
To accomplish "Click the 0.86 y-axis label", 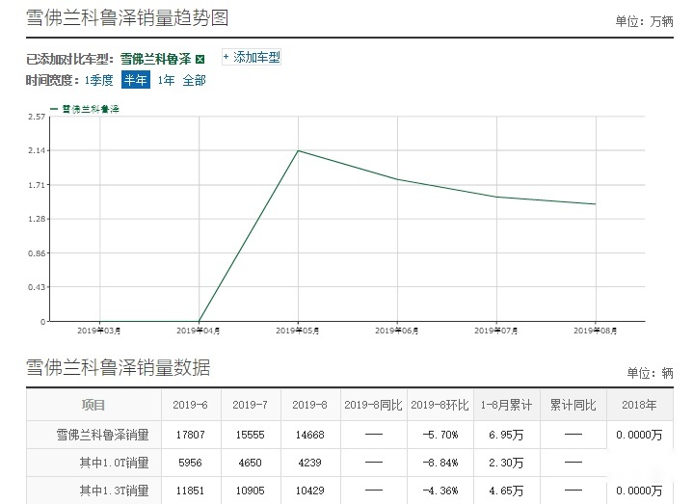I will (x=37, y=253).
